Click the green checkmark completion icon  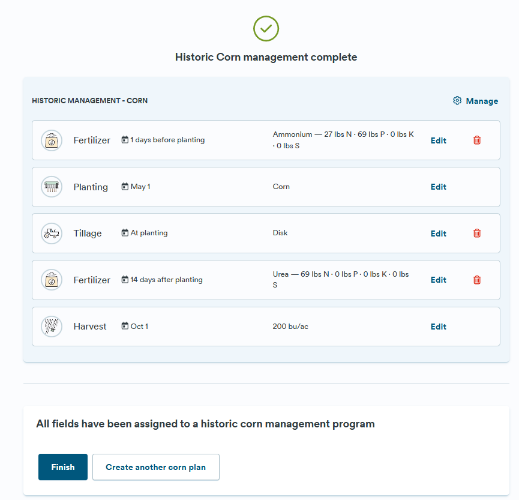tap(266, 28)
